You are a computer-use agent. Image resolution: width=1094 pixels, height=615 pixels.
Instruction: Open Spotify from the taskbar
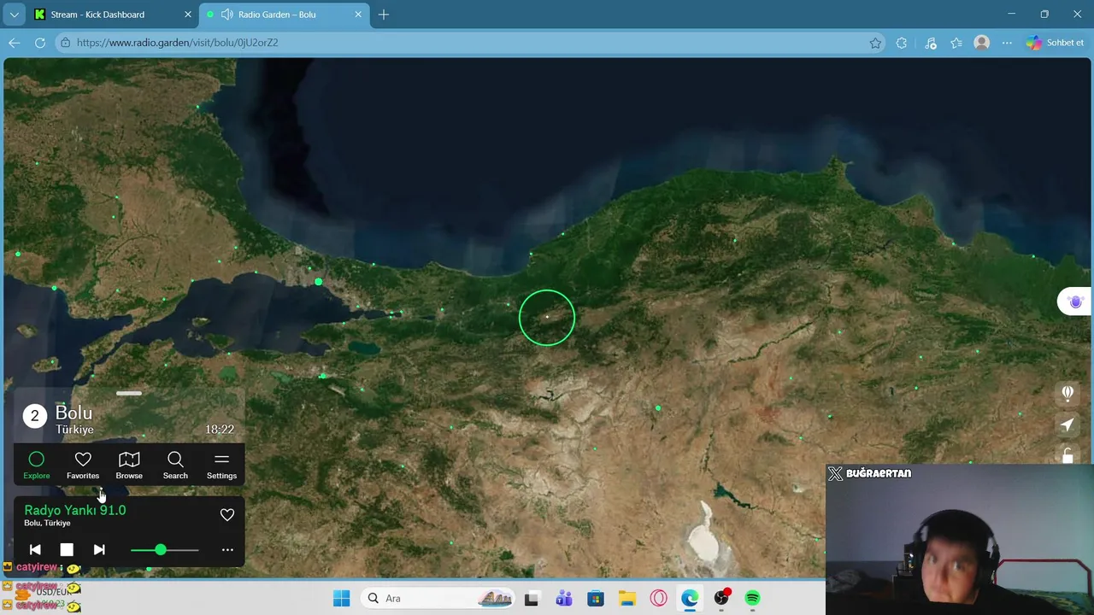point(752,598)
